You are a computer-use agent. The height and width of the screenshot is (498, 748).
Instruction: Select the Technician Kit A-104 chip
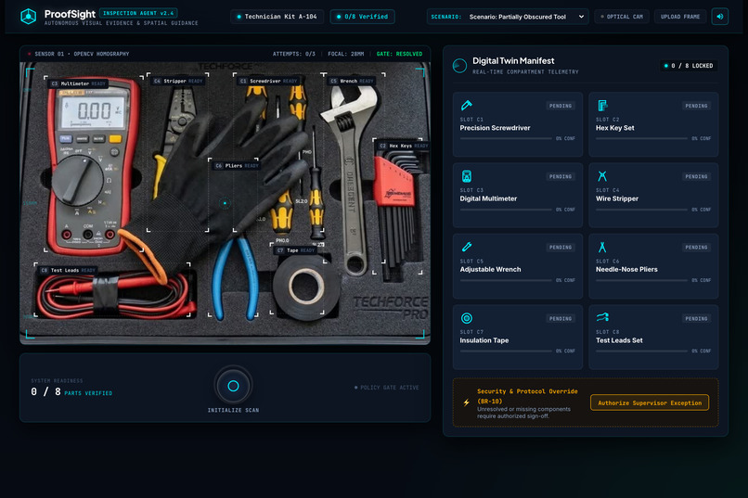point(277,17)
